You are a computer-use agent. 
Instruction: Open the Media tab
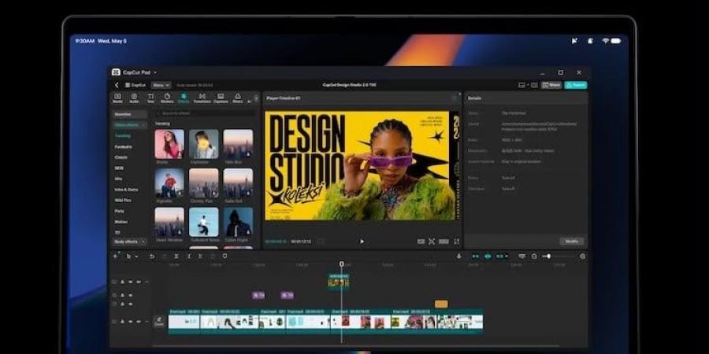(x=117, y=98)
